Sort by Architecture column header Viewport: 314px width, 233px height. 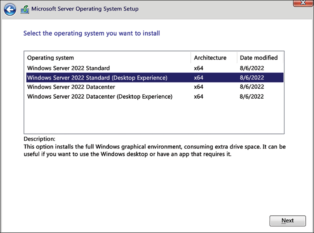coord(214,58)
